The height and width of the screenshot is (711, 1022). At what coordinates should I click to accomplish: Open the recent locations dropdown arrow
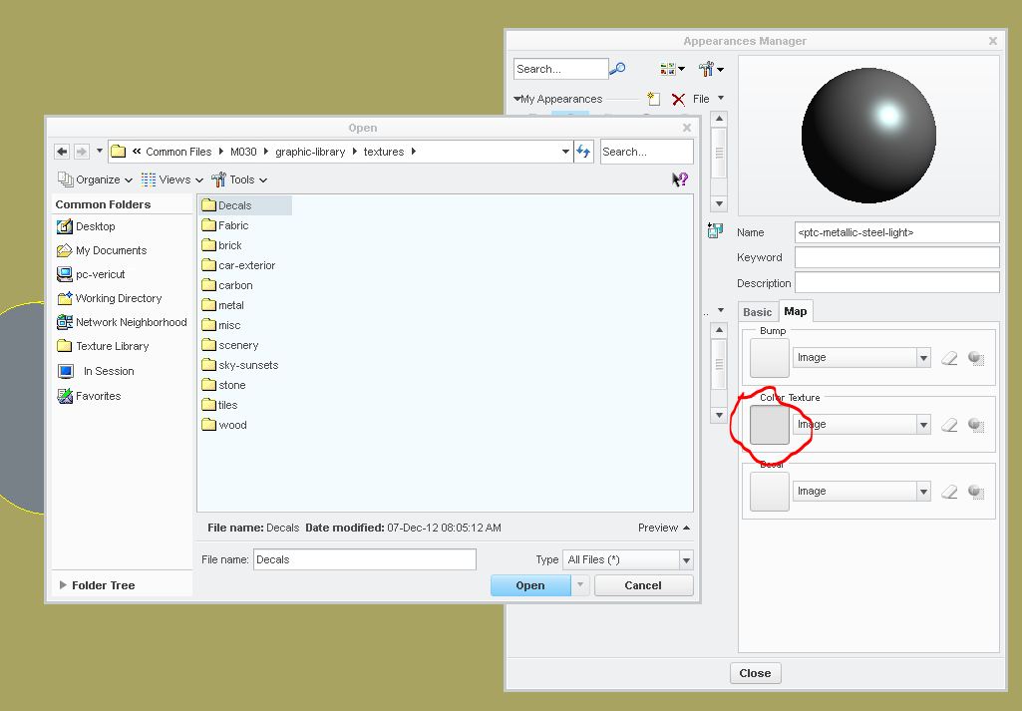point(99,151)
